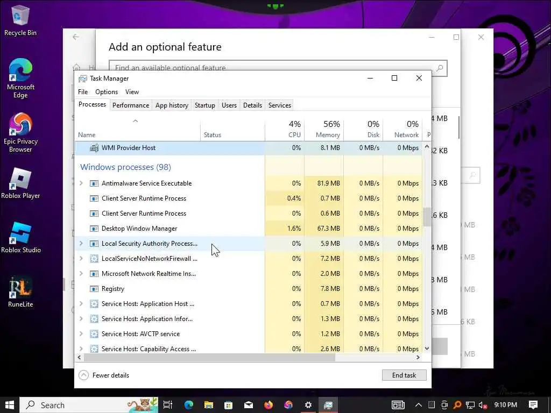The width and height of the screenshot is (551, 413).
Task: Open Task View from the taskbar
Action: point(168,405)
